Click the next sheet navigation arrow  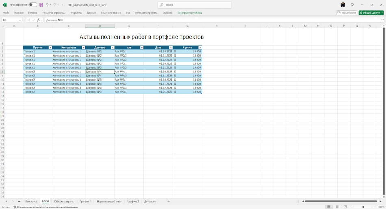point(13,202)
